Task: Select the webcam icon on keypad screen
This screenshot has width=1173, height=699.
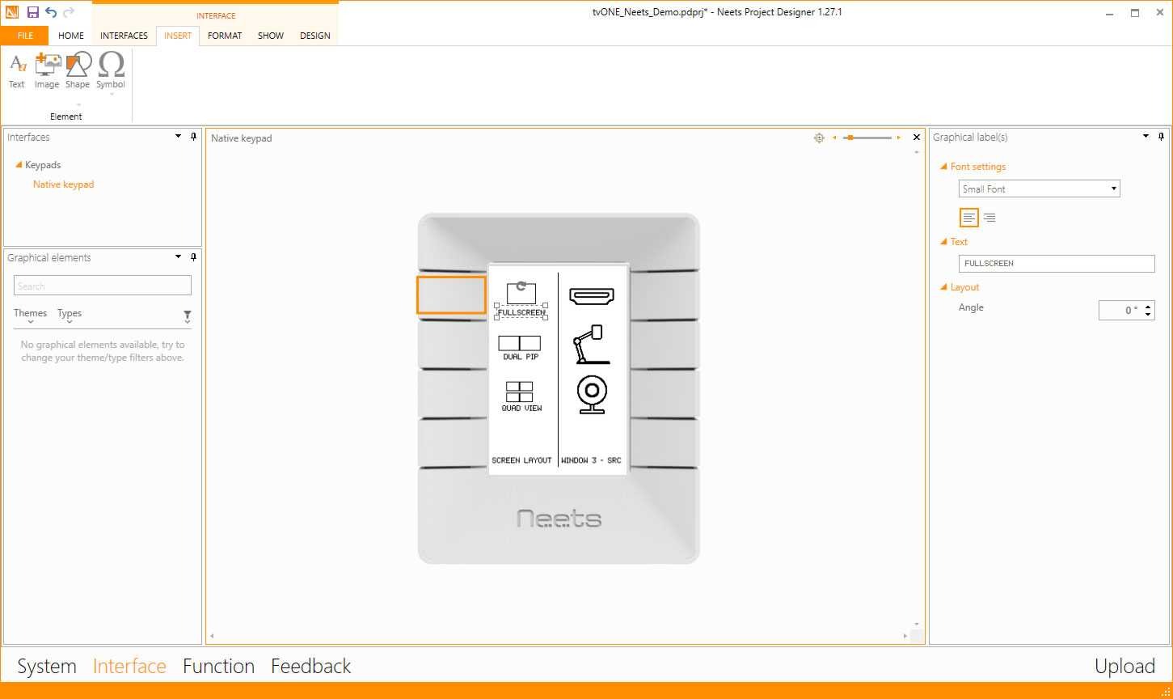Action: tap(592, 395)
